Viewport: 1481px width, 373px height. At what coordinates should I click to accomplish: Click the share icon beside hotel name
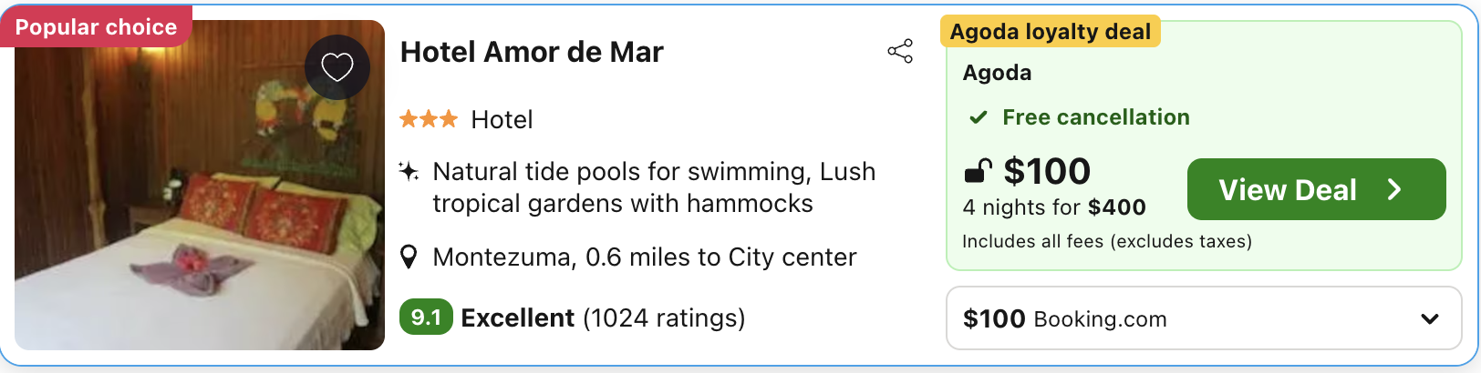900,51
